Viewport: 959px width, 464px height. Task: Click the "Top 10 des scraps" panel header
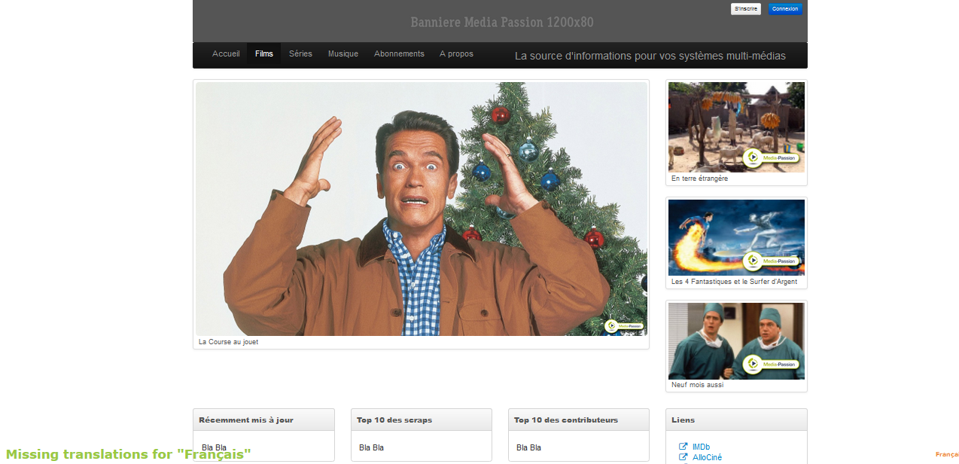click(x=422, y=420)
